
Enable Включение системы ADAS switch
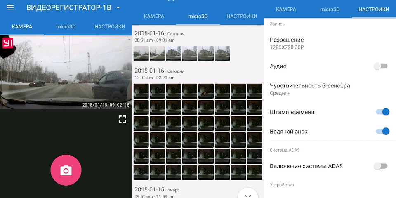381,166
